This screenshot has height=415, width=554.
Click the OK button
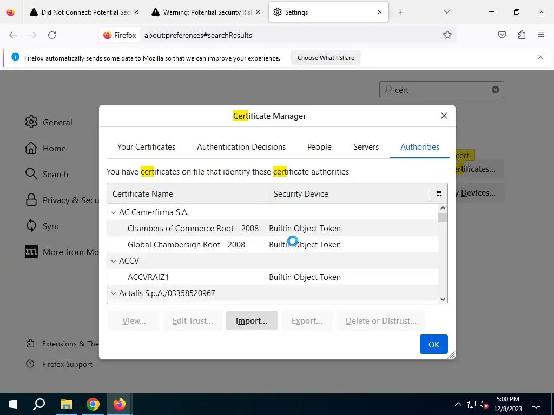[x=433, y=344]
